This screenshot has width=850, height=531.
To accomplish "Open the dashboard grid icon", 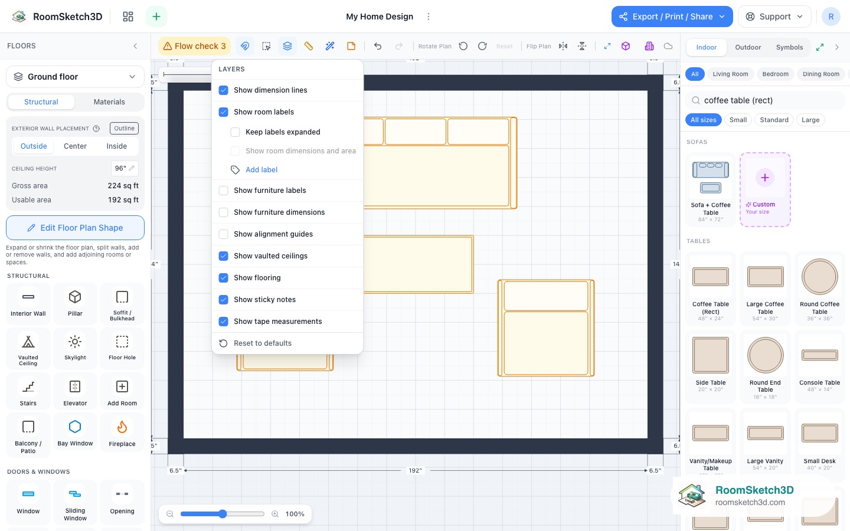I will click(128, 17).
